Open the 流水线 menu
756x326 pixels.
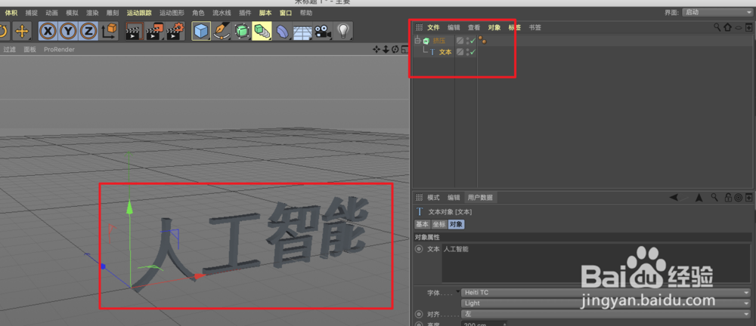222,13
